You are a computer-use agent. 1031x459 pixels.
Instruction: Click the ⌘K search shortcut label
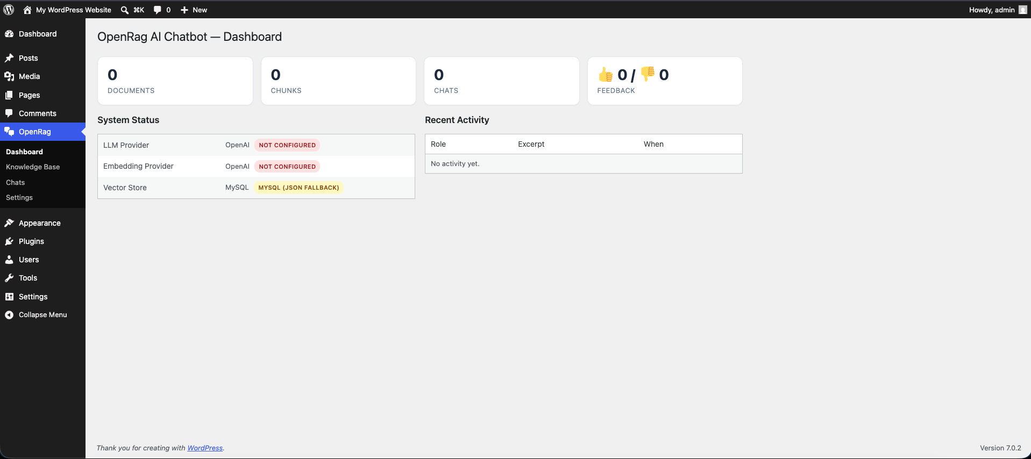(139, 10)
